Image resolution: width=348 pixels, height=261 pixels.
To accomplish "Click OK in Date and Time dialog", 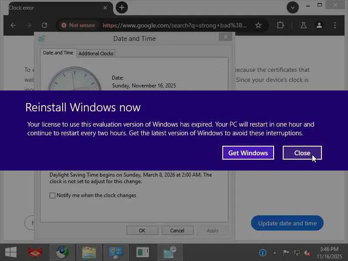I will (x=142, y=231).
